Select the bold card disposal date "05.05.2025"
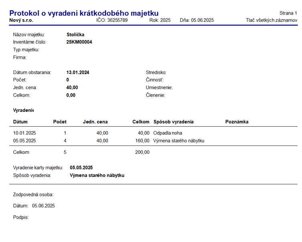Screen dimensions: 302x242 point(81,168)
